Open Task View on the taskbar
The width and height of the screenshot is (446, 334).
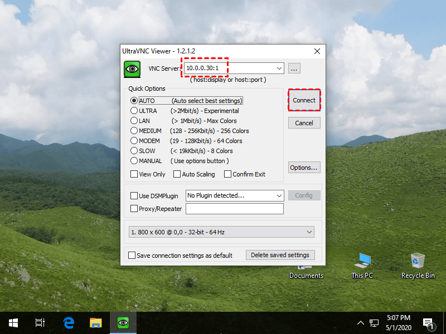40,323
